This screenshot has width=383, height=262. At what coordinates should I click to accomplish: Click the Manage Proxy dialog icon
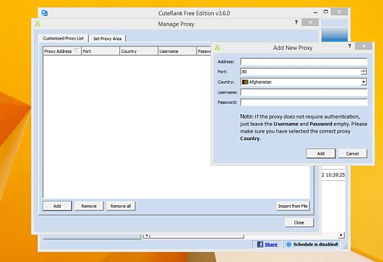(38, 24)
